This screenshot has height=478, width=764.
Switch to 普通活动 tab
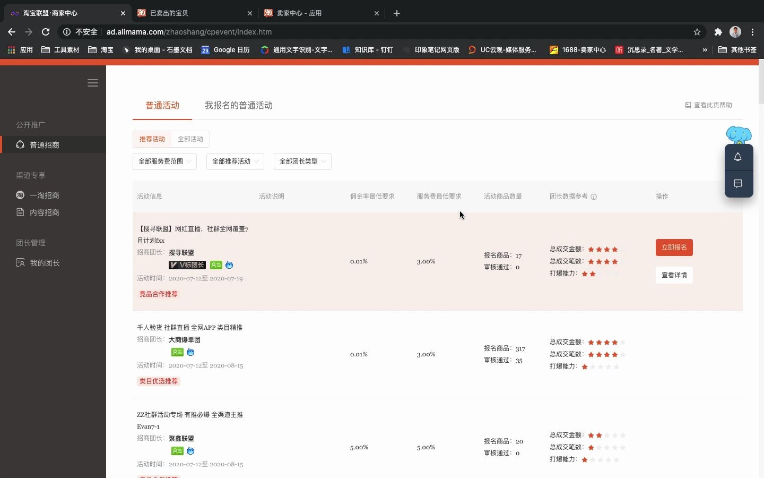[x=162, y=106]
